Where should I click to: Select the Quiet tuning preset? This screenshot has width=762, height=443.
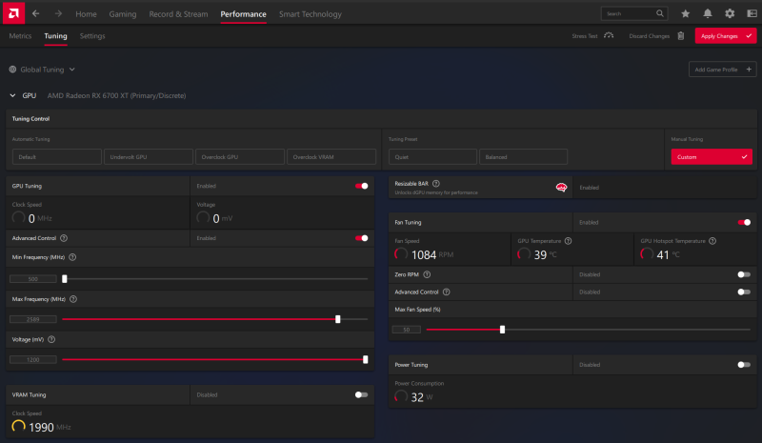click(x=432, y=157)
